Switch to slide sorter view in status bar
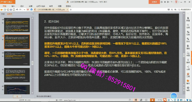The height and width of the screenshot is (102, 192). 141,100
